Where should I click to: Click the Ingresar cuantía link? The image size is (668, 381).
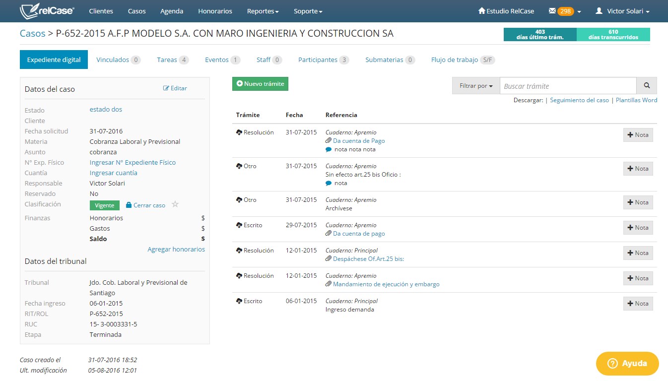coord(113,173)
